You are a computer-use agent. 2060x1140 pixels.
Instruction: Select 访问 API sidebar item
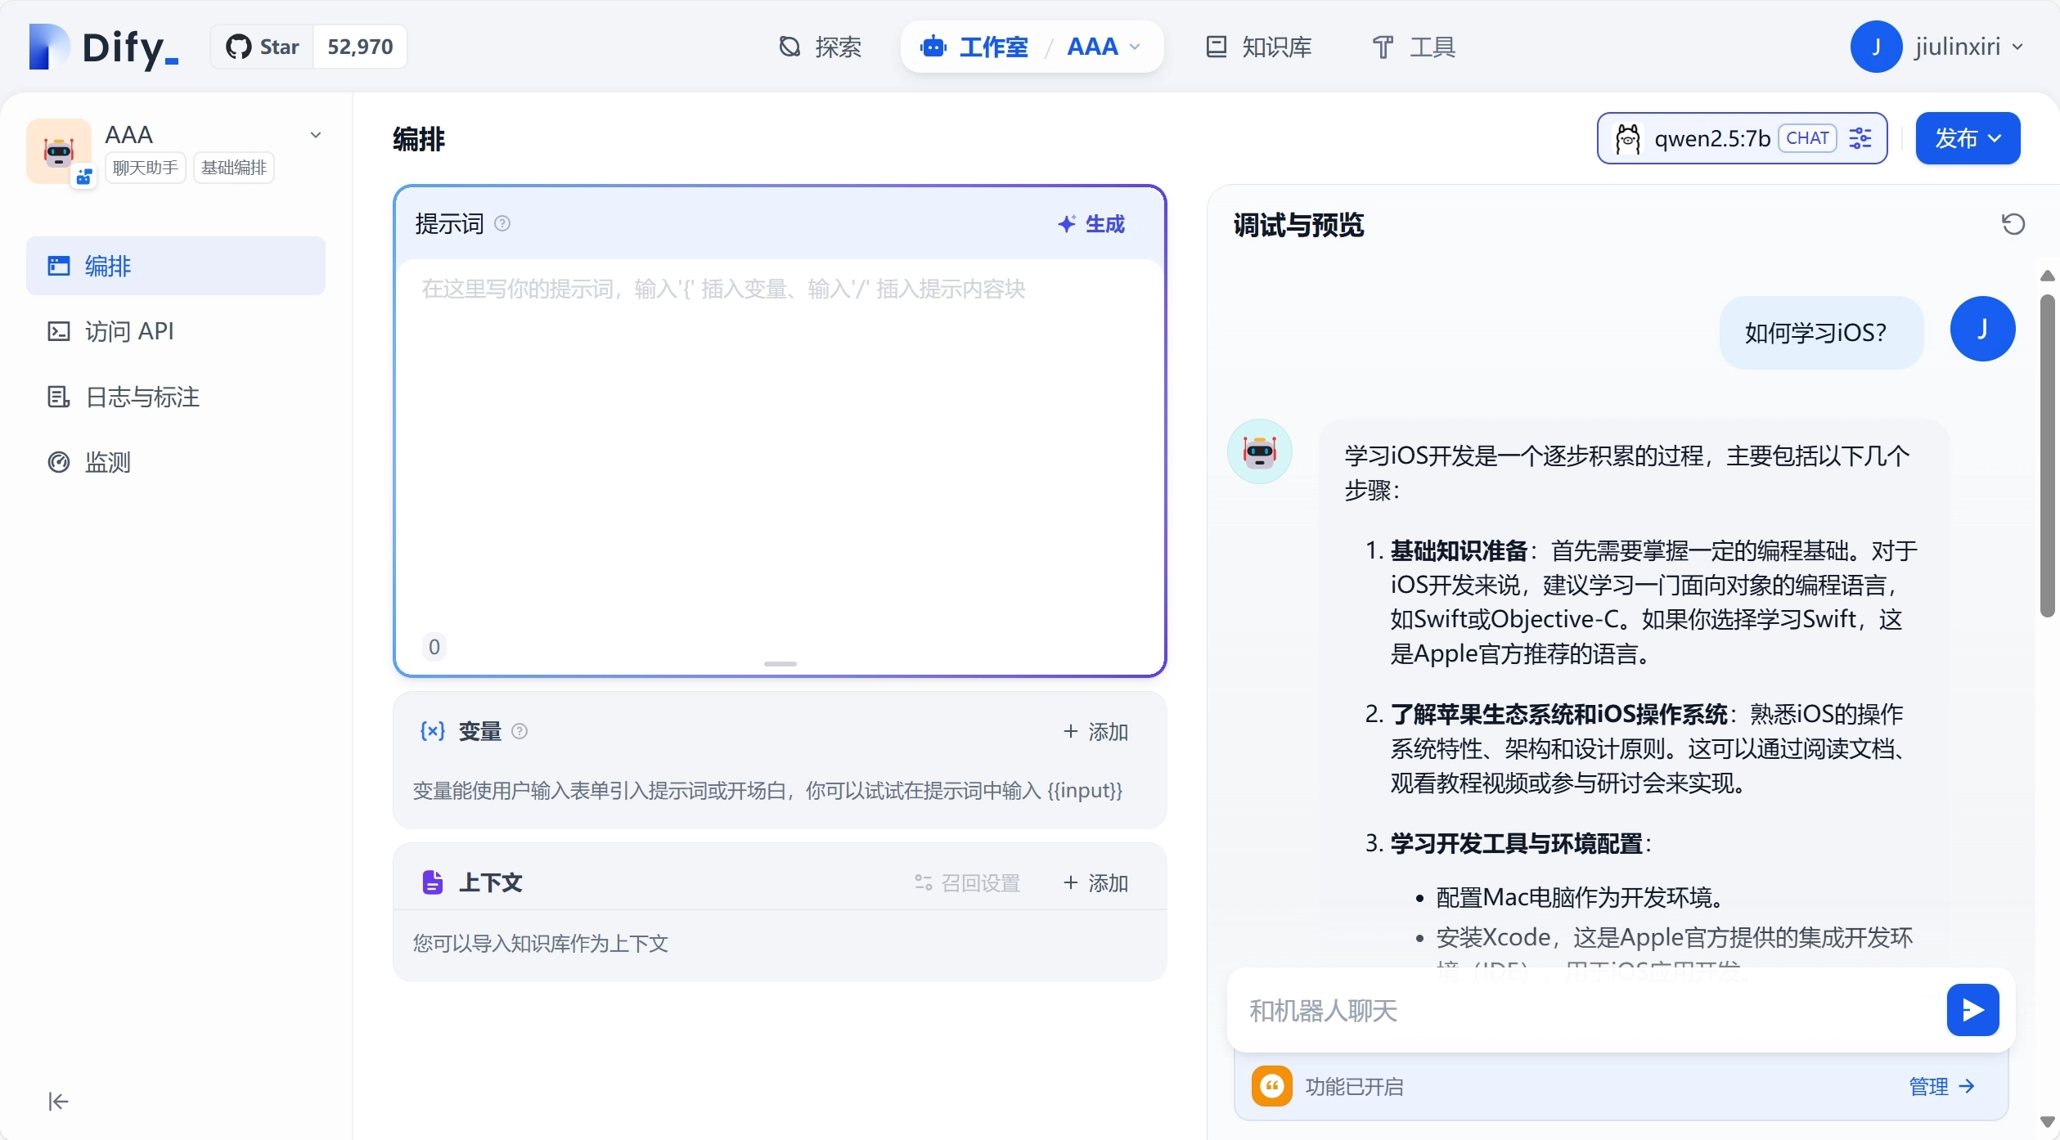point(129,331)
